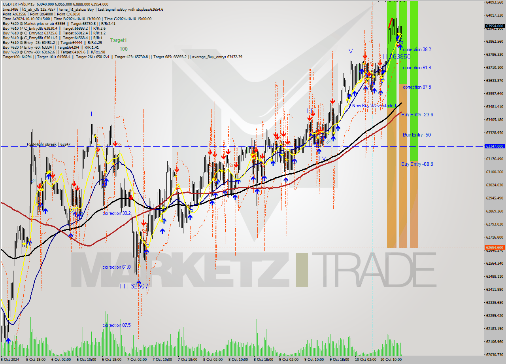
Task: Click price axis value 62488.110
Action: tap(494, 277)
